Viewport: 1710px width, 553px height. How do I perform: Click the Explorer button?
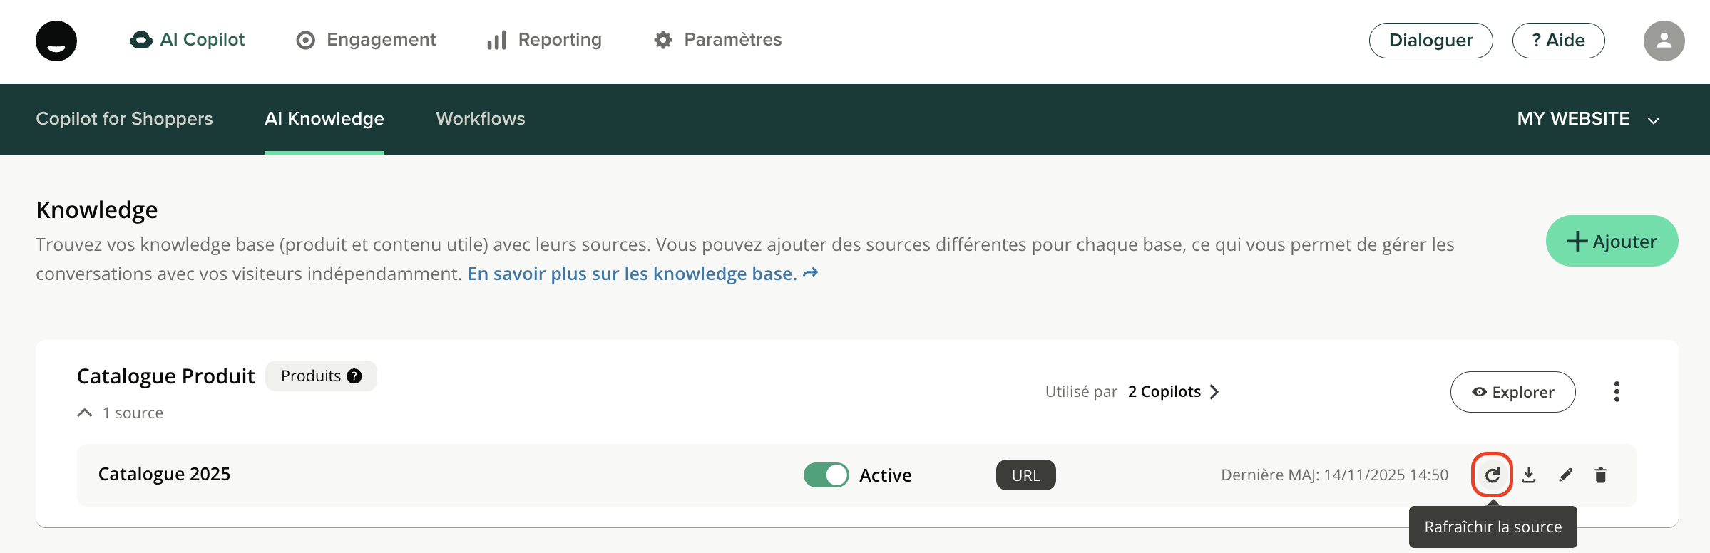(x=1512, y=391)
